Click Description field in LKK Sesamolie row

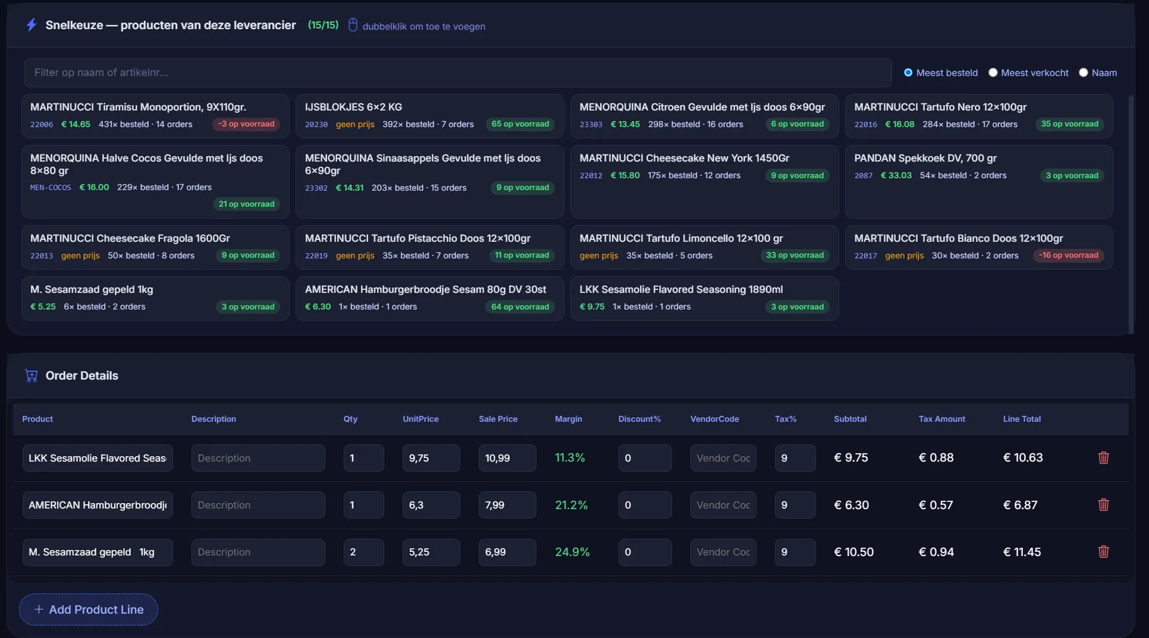[x=258, y=458]
